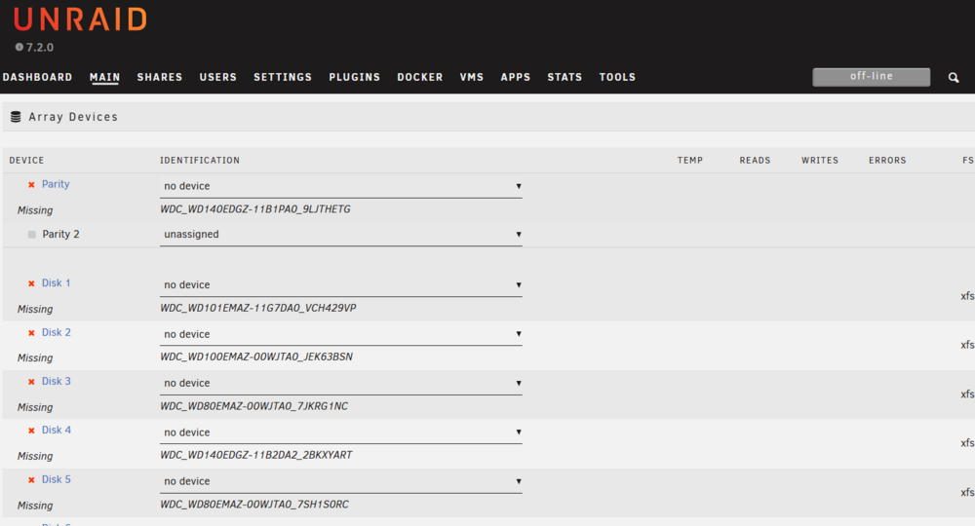This screenshot has height=526, width=975.
Task: Click the version info icon beside 7.2.0
Action: point(19,47)
